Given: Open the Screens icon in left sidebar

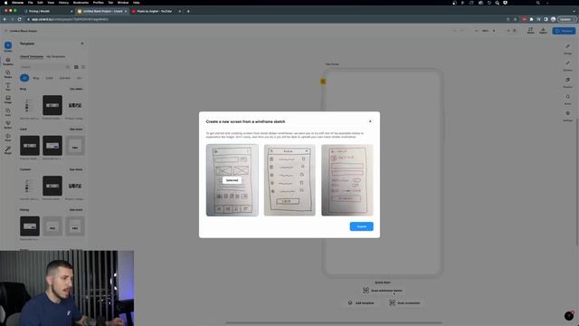Looking at the screenshot, I should pos(8,46).
